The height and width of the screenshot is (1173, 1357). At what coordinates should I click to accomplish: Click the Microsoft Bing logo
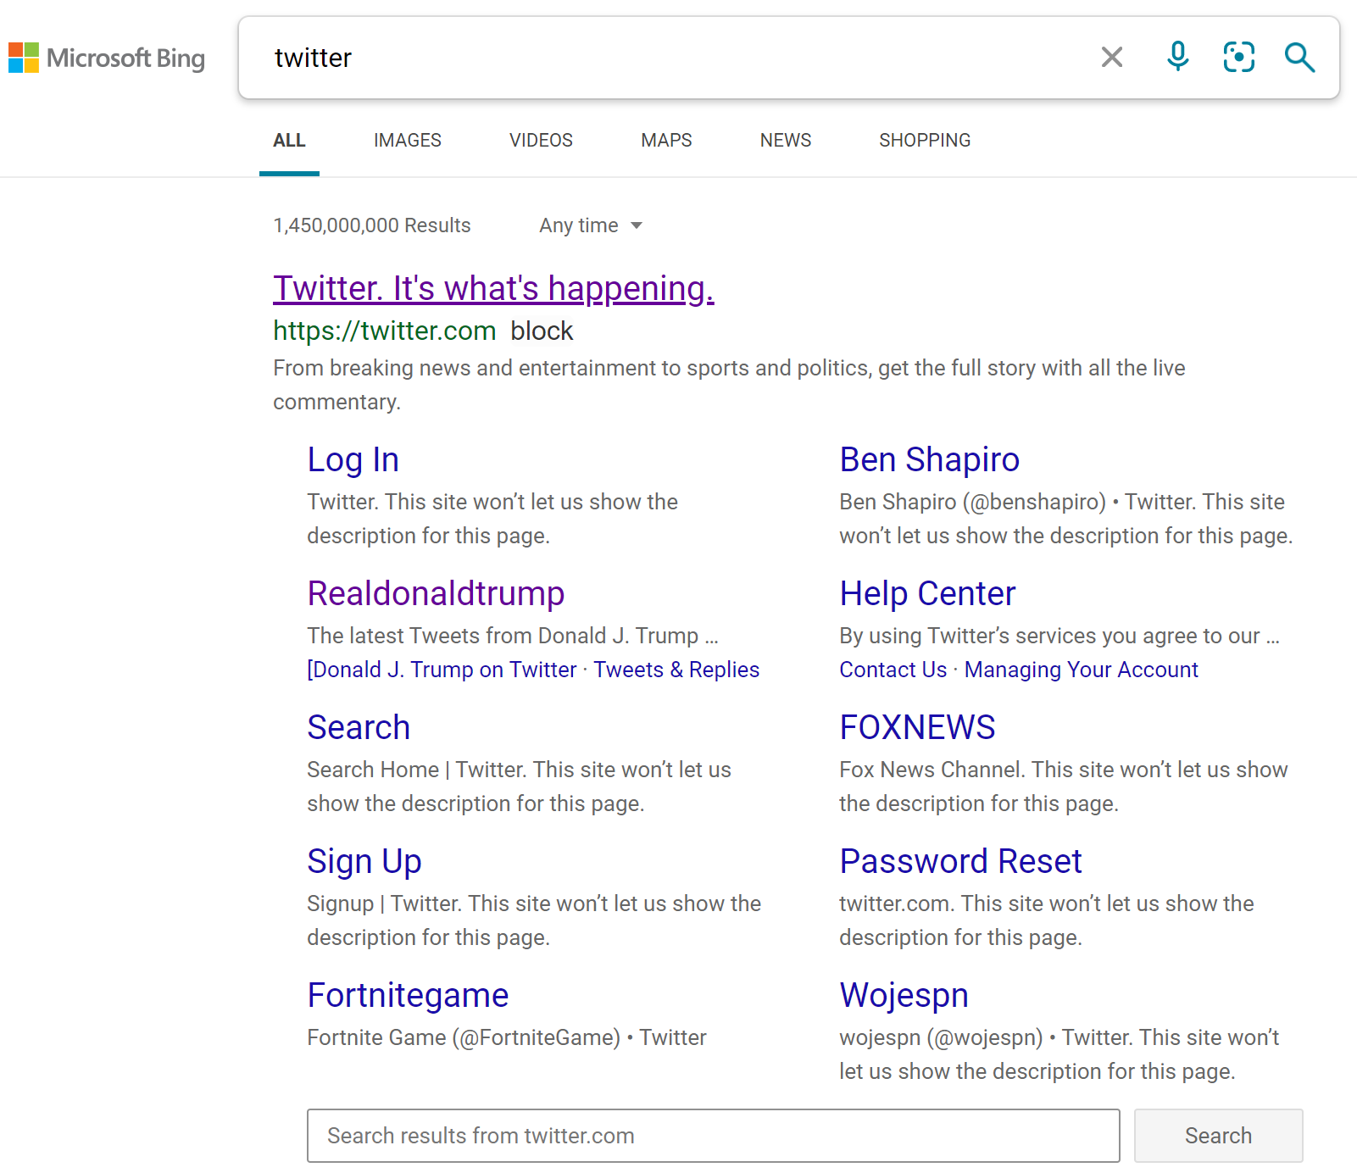click(x=107, y=58)
